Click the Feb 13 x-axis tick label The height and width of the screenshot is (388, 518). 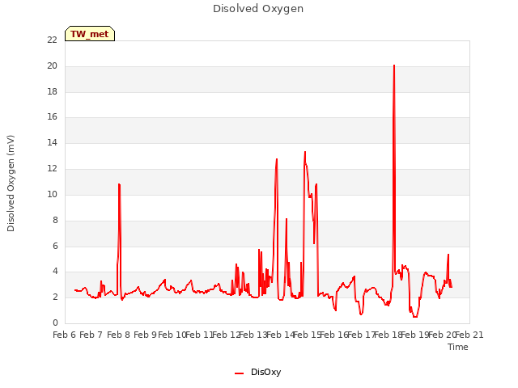(253, 335)
